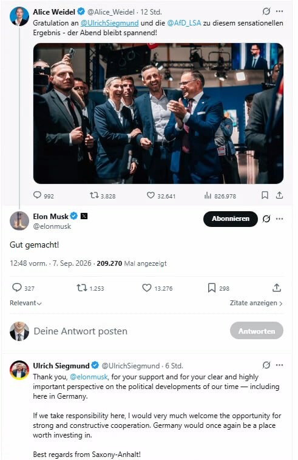Click the Antworten reply button
Image resolution: width=298 pixels, height=460 pixels.
click(x=257, y=331)
